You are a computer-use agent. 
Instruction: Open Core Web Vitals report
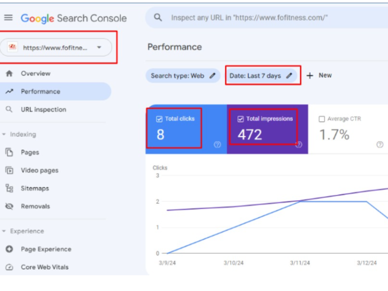click(x=45, y=267)
